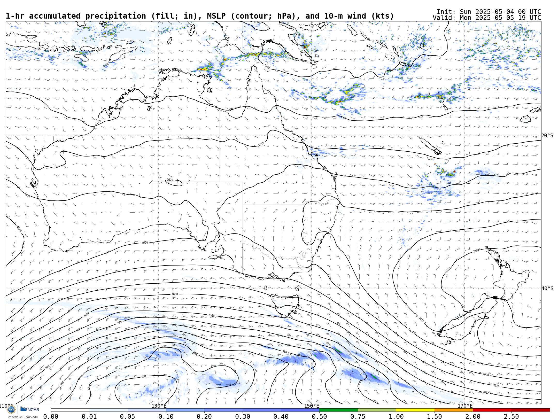Screen dimensions: 558x420
Task: Click the 992 hPa contour label
Action: click(48, 367)
